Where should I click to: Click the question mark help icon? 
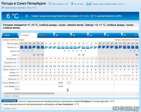point(136,35)
